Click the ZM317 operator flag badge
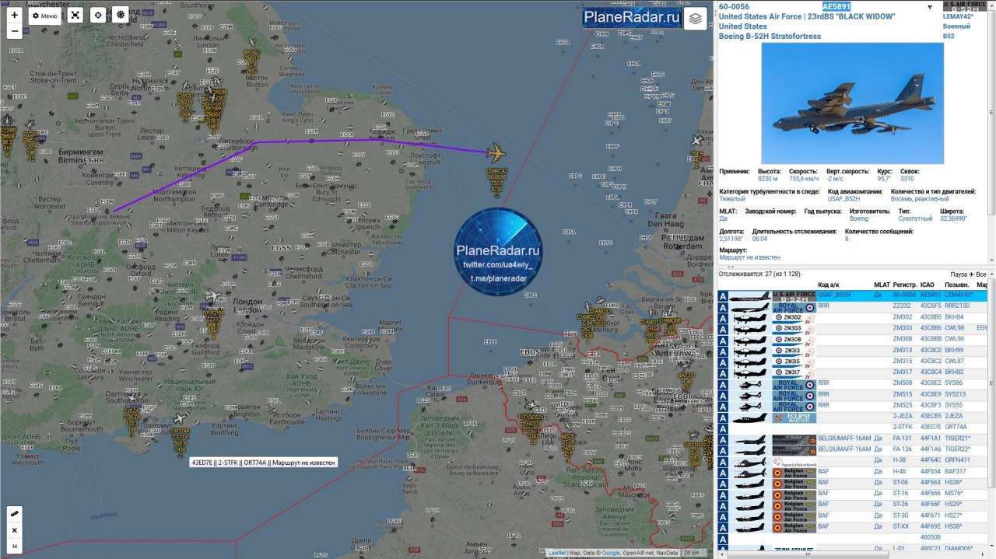This screenshot has height=559, width=996. pos(794,372)
